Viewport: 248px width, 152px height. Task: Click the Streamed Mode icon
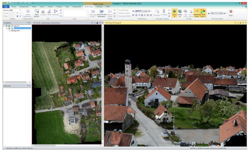click(x=197, y=13)
